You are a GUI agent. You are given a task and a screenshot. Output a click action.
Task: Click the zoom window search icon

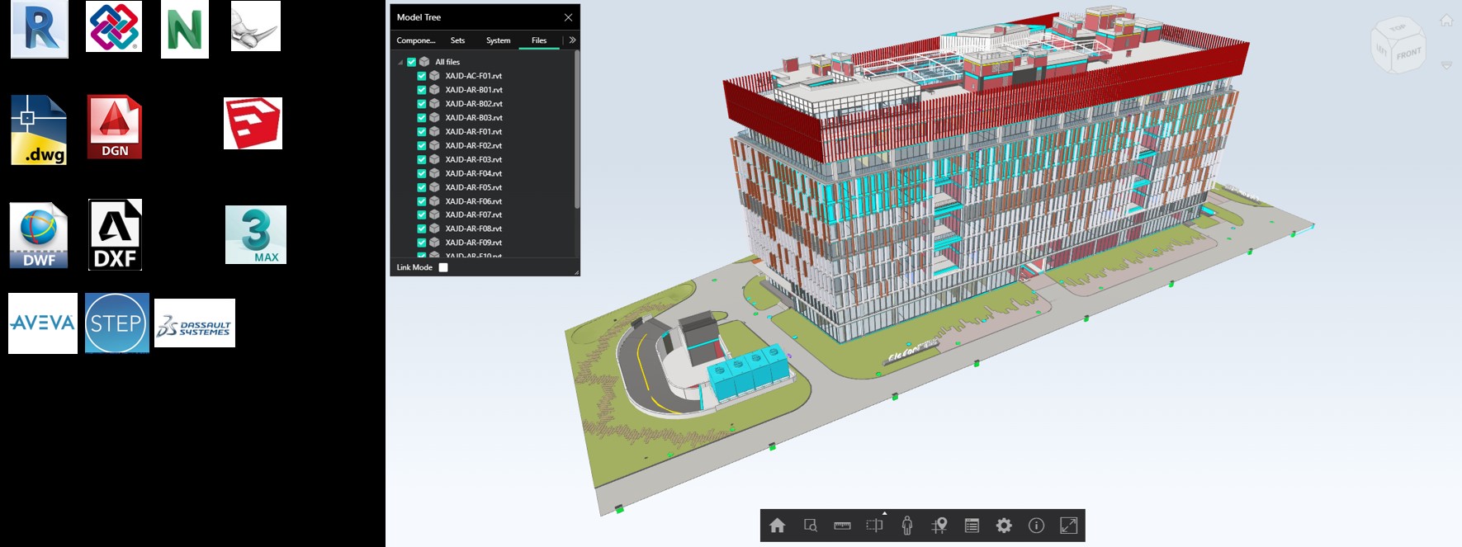tap(810, 526)
